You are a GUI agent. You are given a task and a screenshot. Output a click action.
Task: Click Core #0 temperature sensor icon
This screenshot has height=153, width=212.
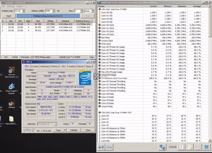[100, 116]
